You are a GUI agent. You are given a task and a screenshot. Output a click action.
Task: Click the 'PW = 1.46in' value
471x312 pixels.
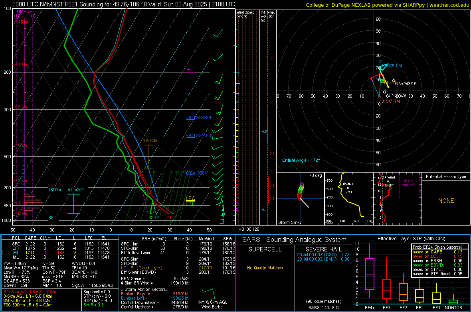[15, 263]
